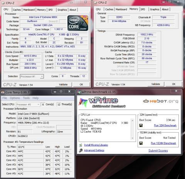Open Graphics tab in left CPU-Z window
The image size is (185, 179).
(x=62, y=10)
